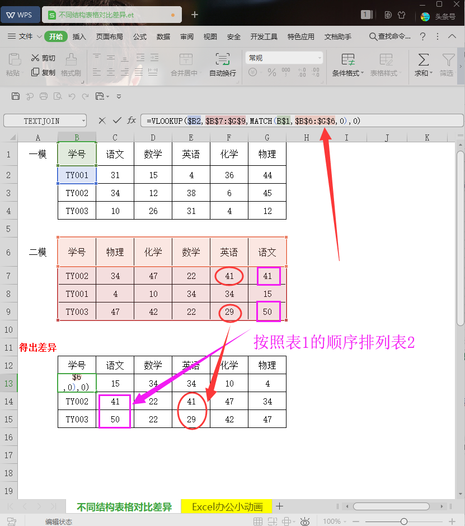465x526 pixels.
Task: Click the zoom slider handle
Action: click(404, 522)
